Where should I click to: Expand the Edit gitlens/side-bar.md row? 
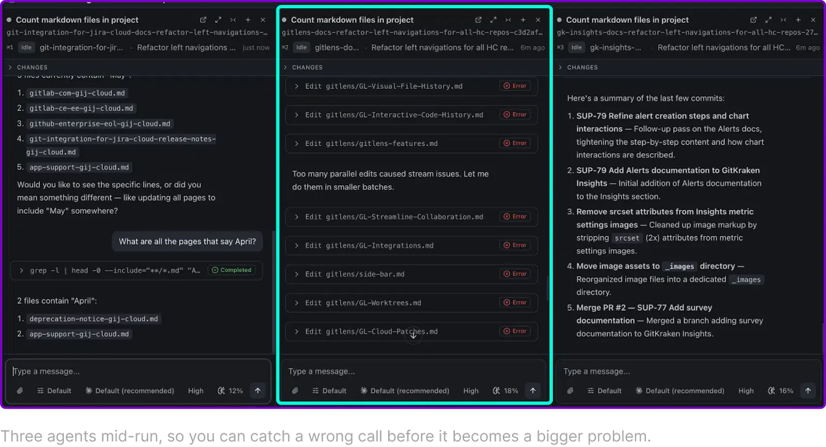click(x=411, y=274)
